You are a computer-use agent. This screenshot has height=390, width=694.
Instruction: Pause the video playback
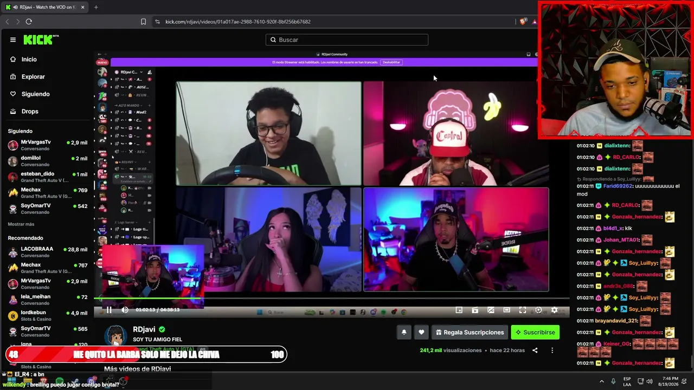point(109,310)
